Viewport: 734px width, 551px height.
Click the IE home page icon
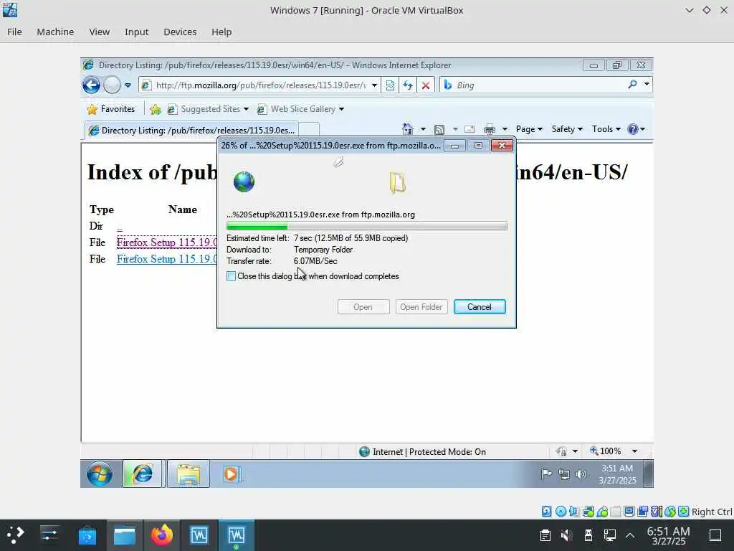pos(408,129)
